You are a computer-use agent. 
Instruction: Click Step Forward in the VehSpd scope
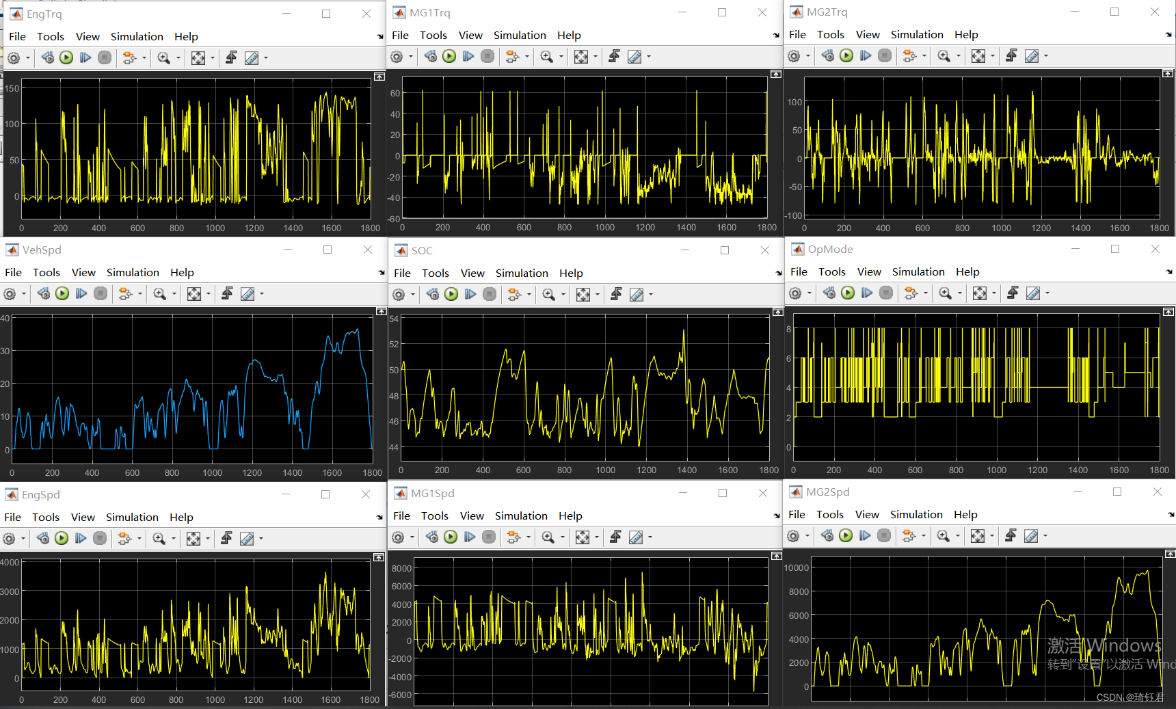tap(81, 294)
